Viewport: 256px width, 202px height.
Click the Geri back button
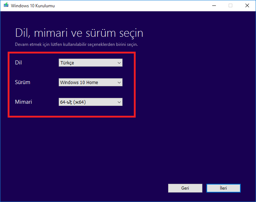(185, 188)
